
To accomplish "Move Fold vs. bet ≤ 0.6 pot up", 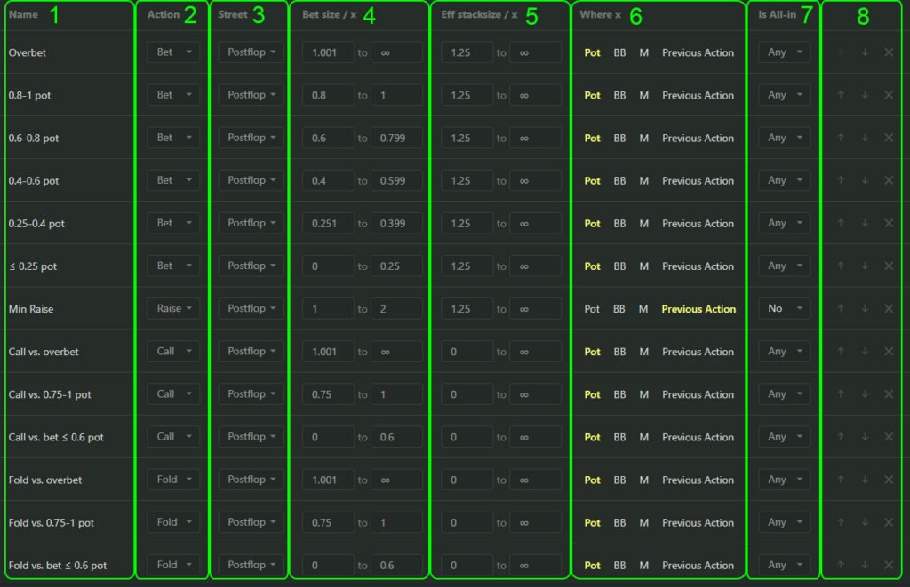I will click(x=841, y=565).
